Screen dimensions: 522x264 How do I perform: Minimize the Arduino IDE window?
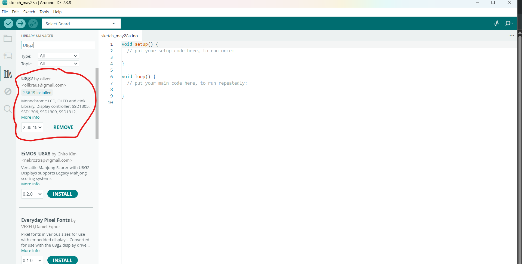pyautogui.click(x=477, y=3)
